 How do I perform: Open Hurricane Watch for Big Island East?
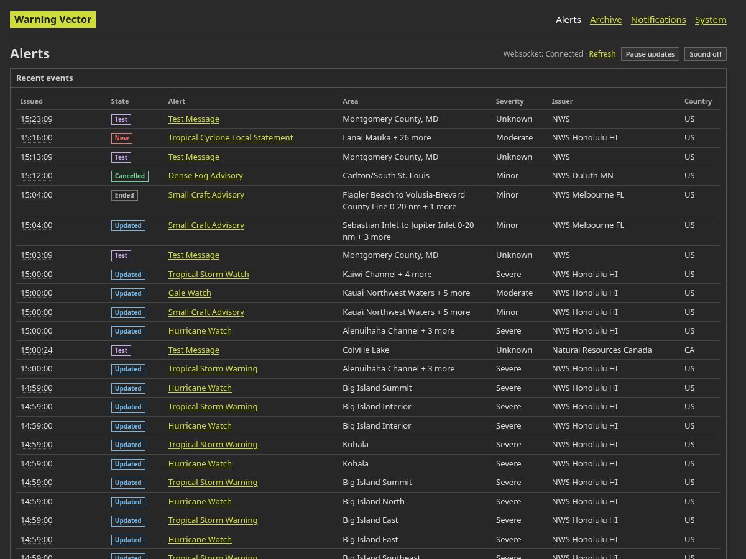click(200, 540)
